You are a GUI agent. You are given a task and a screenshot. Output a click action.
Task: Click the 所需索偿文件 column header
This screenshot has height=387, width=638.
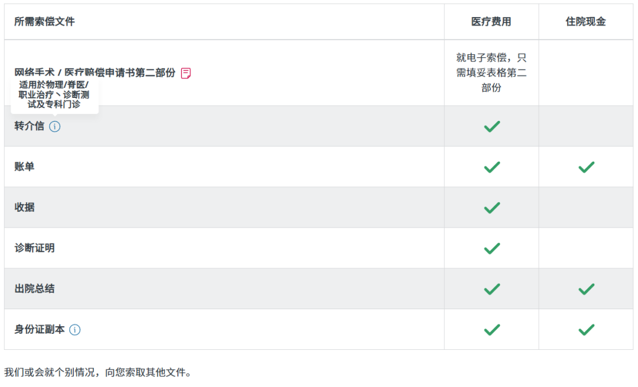click(x=45, y=22)
